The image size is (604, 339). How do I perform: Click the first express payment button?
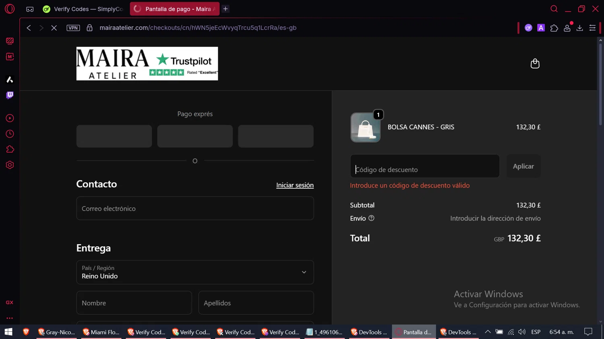coord(114,136)
